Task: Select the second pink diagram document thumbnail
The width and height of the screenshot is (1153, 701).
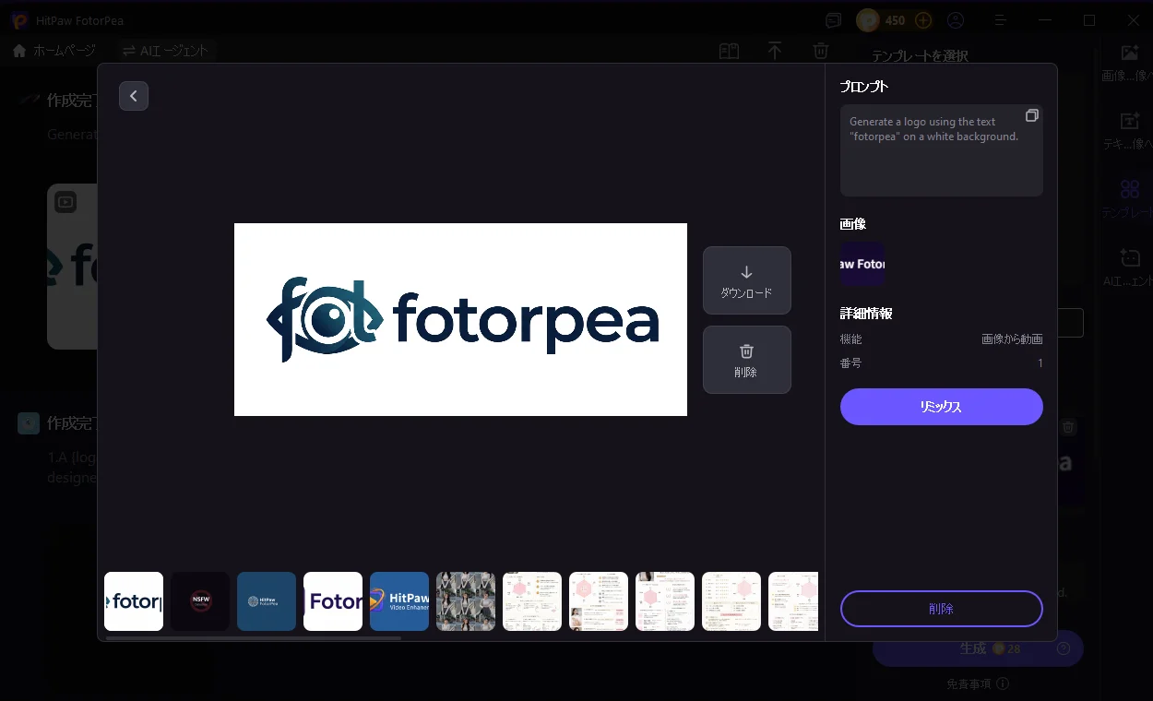Action: [x=599, y=601]
